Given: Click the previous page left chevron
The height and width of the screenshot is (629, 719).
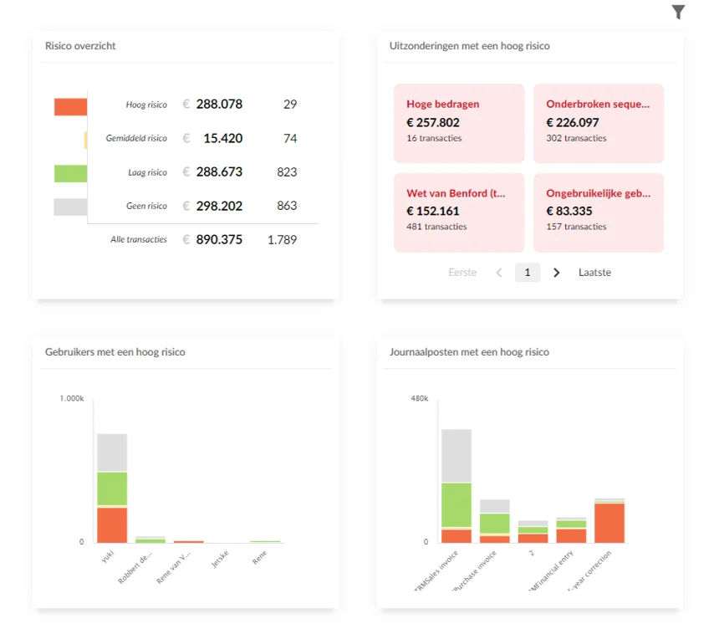Looking at the screenshot, I should click(499, 273).
